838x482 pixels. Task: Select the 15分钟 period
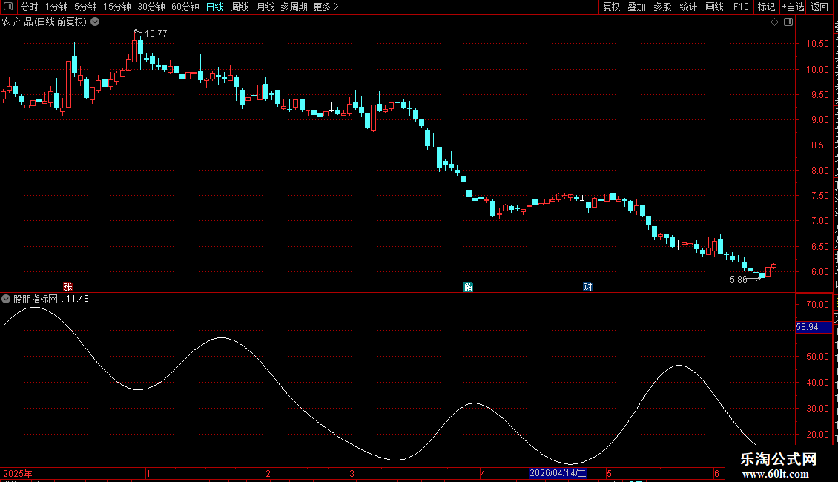coord(117,7)
